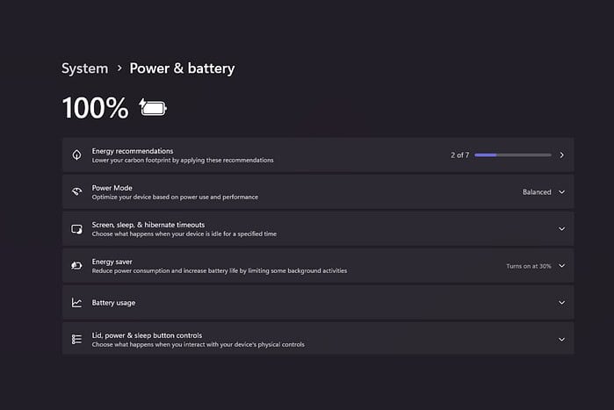614x410 pixels.
Task: Click the Power & battery breadcrumb title
Action: coord(182,68)
